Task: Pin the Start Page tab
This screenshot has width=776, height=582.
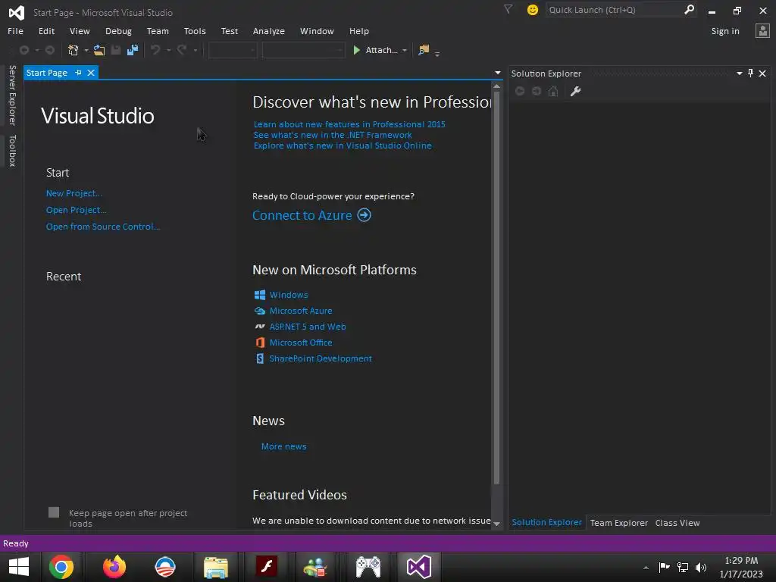Action: [78, 73]
